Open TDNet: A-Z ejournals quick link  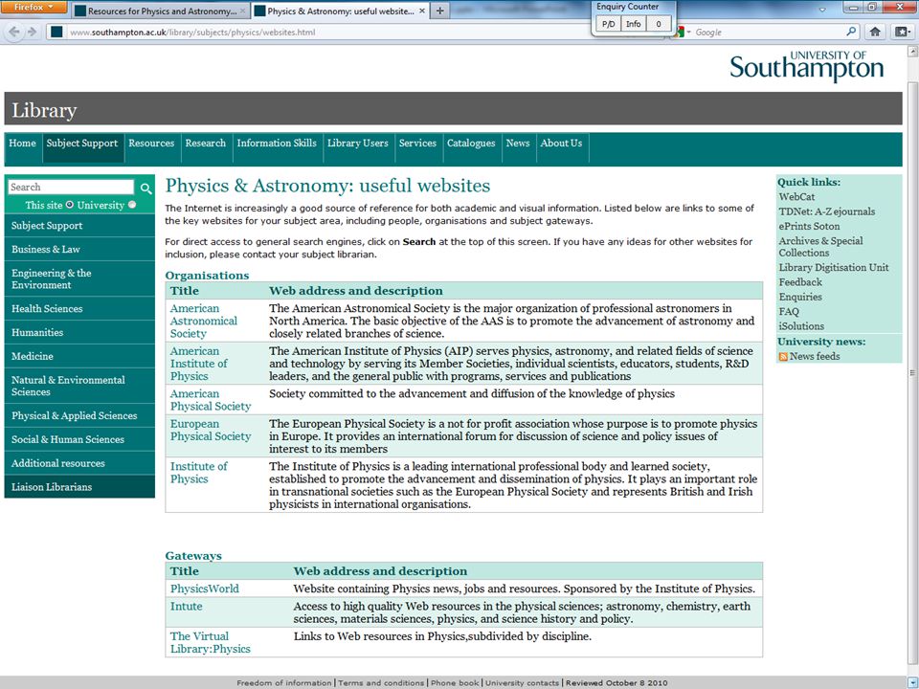point(826,211)
